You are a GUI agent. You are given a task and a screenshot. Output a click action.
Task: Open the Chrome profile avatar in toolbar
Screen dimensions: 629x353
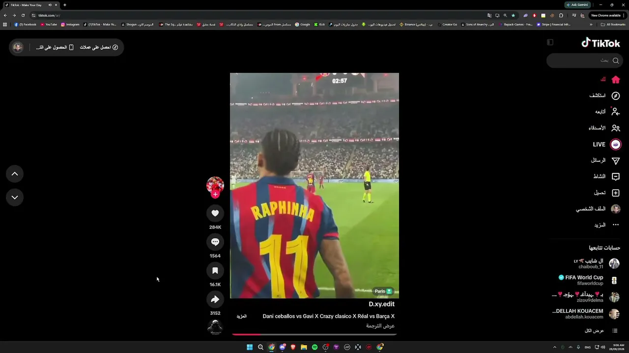(x=582, y=15)
